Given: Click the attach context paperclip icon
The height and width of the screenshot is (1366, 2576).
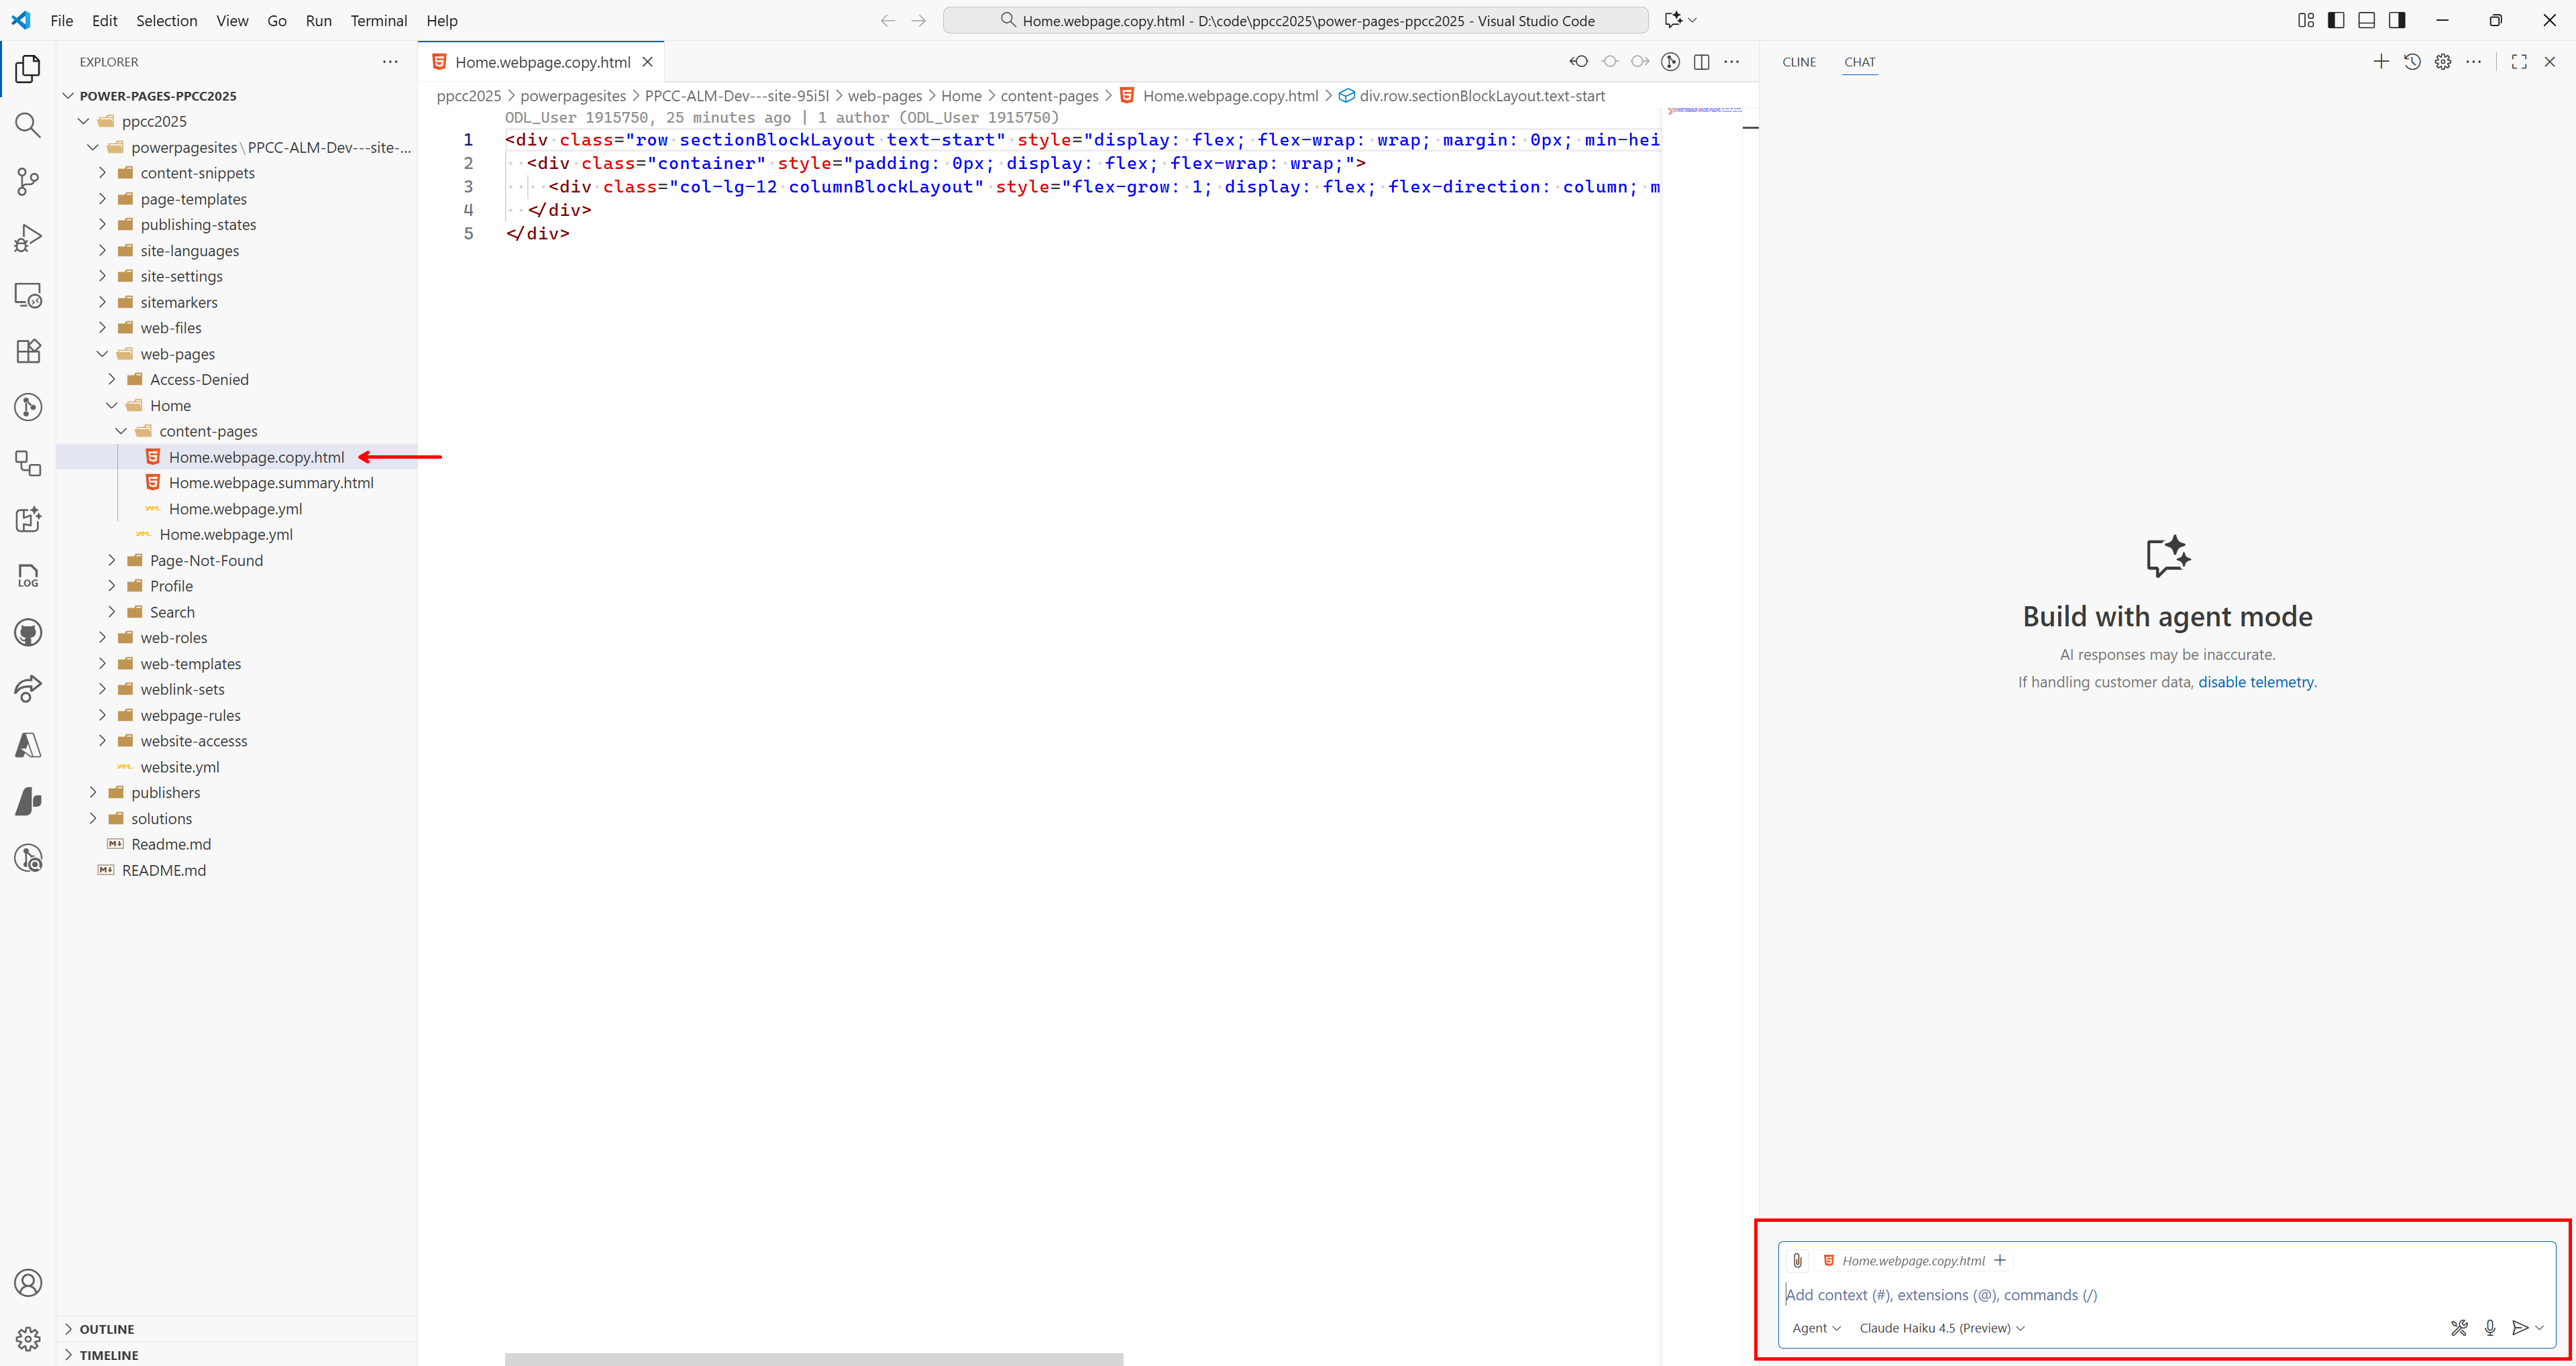Looking at the screenshot, I should click(x=1797, y=1260).
